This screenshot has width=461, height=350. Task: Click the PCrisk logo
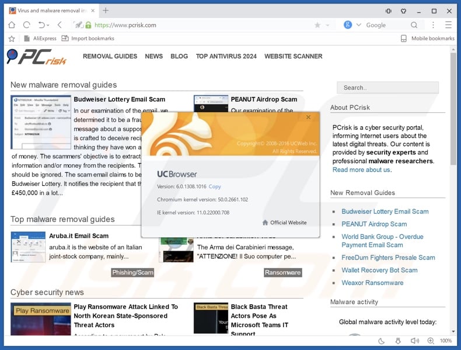click(36, 57)
